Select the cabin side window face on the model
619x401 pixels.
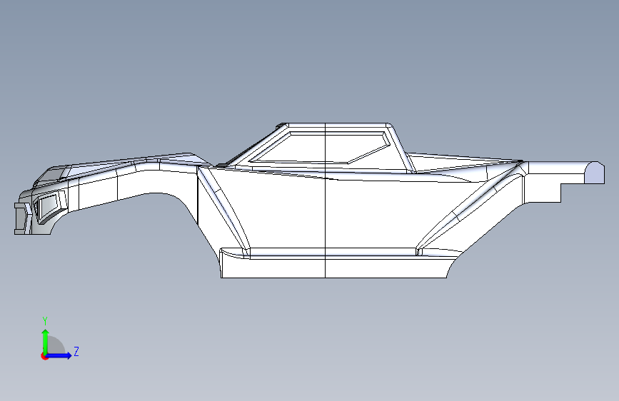(320, 148)
